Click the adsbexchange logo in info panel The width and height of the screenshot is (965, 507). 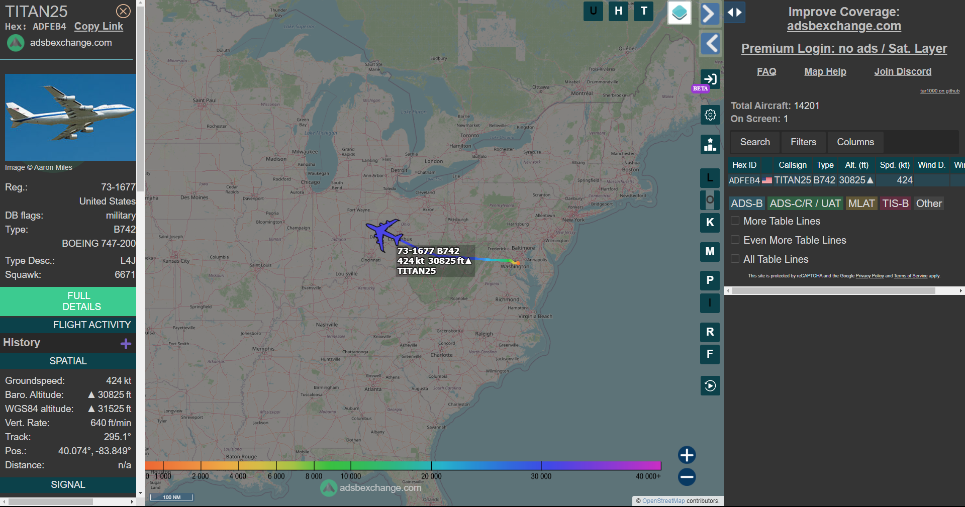16,43
